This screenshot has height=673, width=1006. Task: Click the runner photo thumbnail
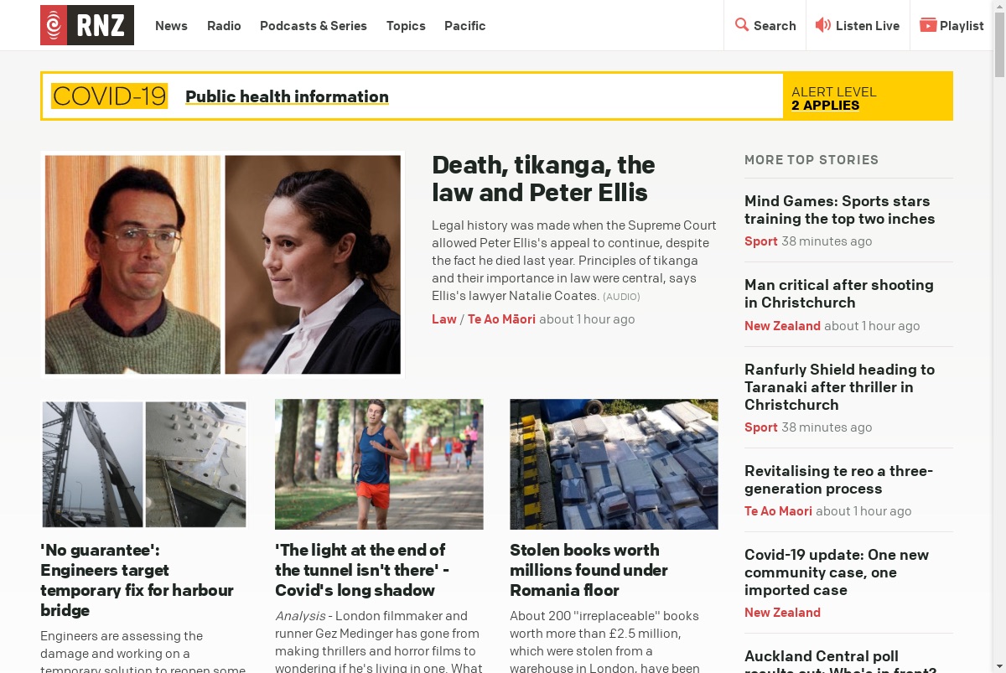point(379,464)
